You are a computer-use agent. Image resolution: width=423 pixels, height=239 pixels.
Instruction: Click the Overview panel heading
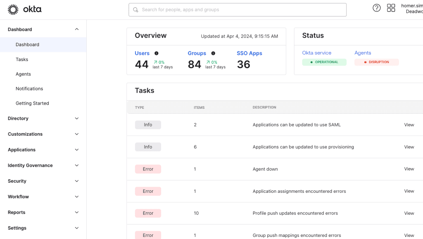coord(150,35)
